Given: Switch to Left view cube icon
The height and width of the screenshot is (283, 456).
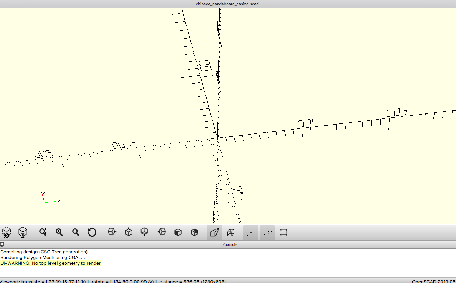Looking at the screenshot, I should [162, 232].
